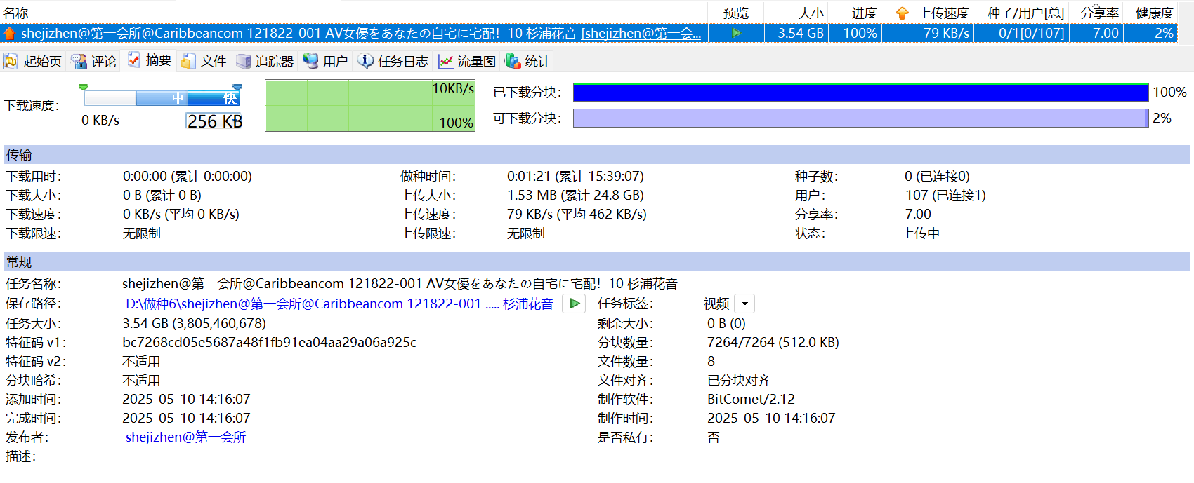Click the 是否私有 value 否
Viewport: 1194px width, 483px height.
(x=714, y=437)
